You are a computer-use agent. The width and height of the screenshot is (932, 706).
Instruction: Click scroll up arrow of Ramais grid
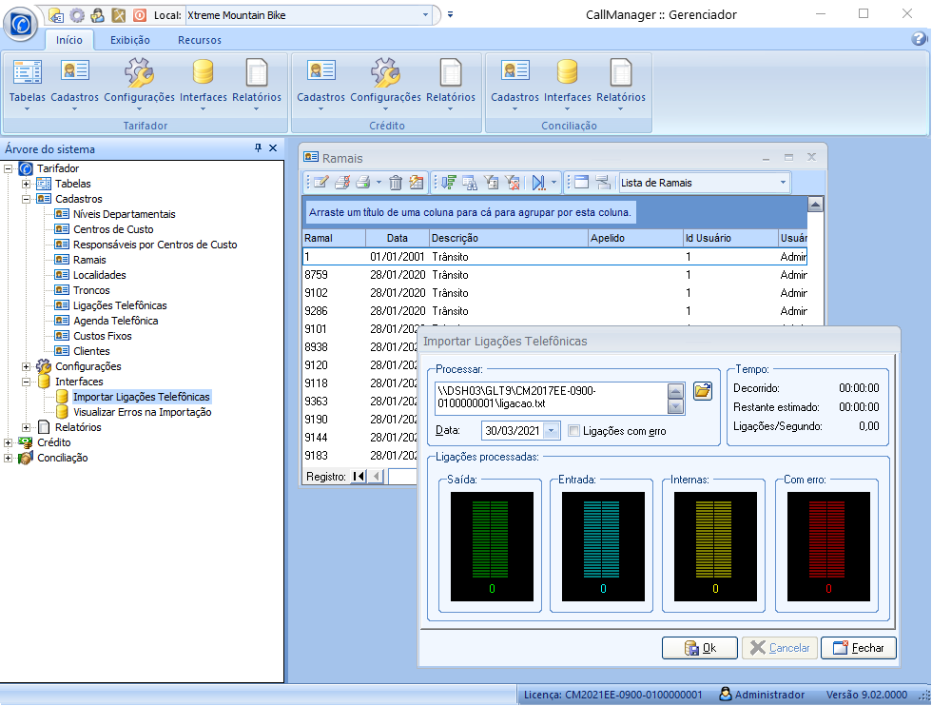coord(816,205)
